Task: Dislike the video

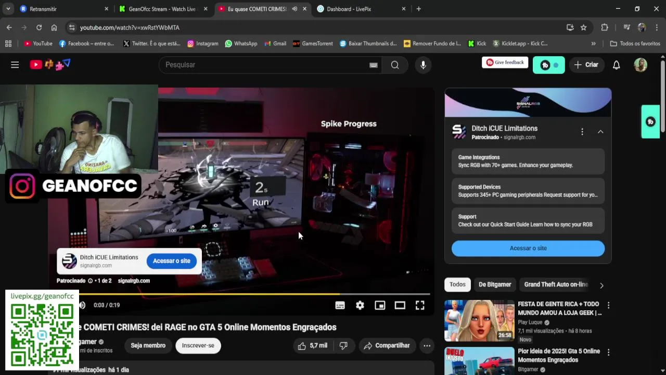Action: [x=343, y=345]
